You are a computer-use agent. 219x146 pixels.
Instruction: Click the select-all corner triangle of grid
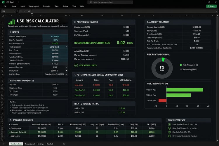coord(3,16)
